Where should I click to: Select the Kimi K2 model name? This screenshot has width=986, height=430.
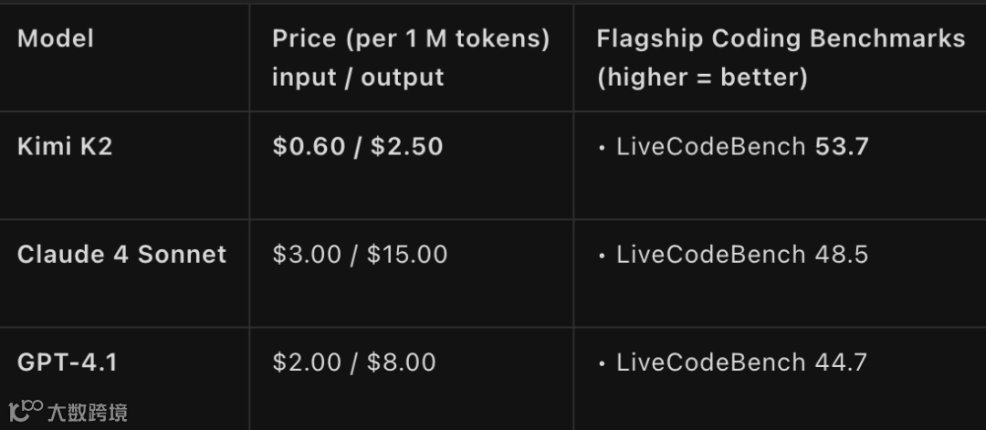[x=65, y=146]
